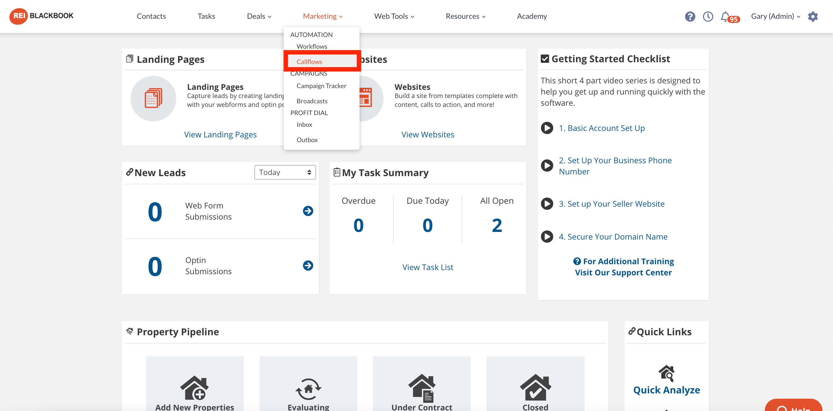Viewport: 833px width, 411px height.
Task: Open the Gary (Admin) user dropdown
Action: (775, 16)
